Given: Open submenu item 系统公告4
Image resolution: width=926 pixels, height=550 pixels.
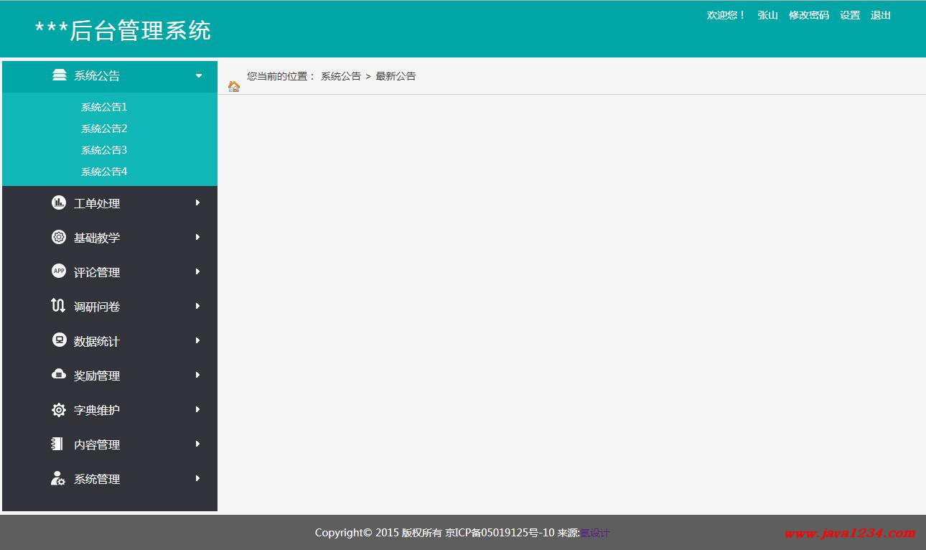Looking at the screenshot, I should coord(104,172).
